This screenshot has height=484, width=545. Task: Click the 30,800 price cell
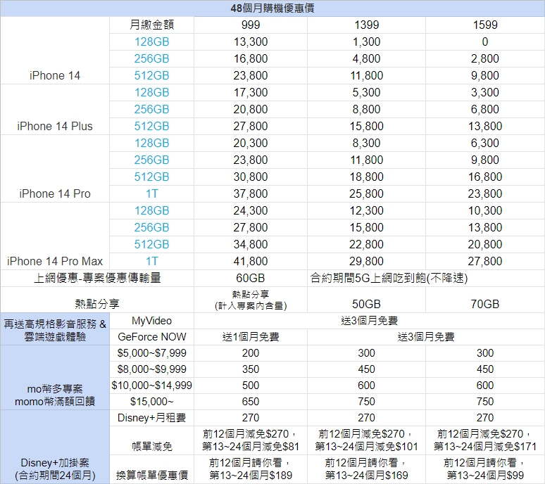tap(251, 177)
